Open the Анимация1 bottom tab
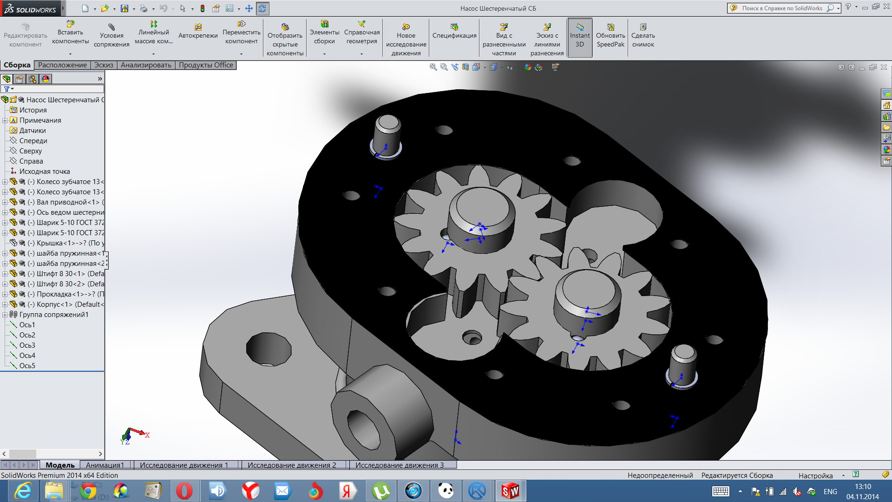The image size is (892, 502). [105, 465]
